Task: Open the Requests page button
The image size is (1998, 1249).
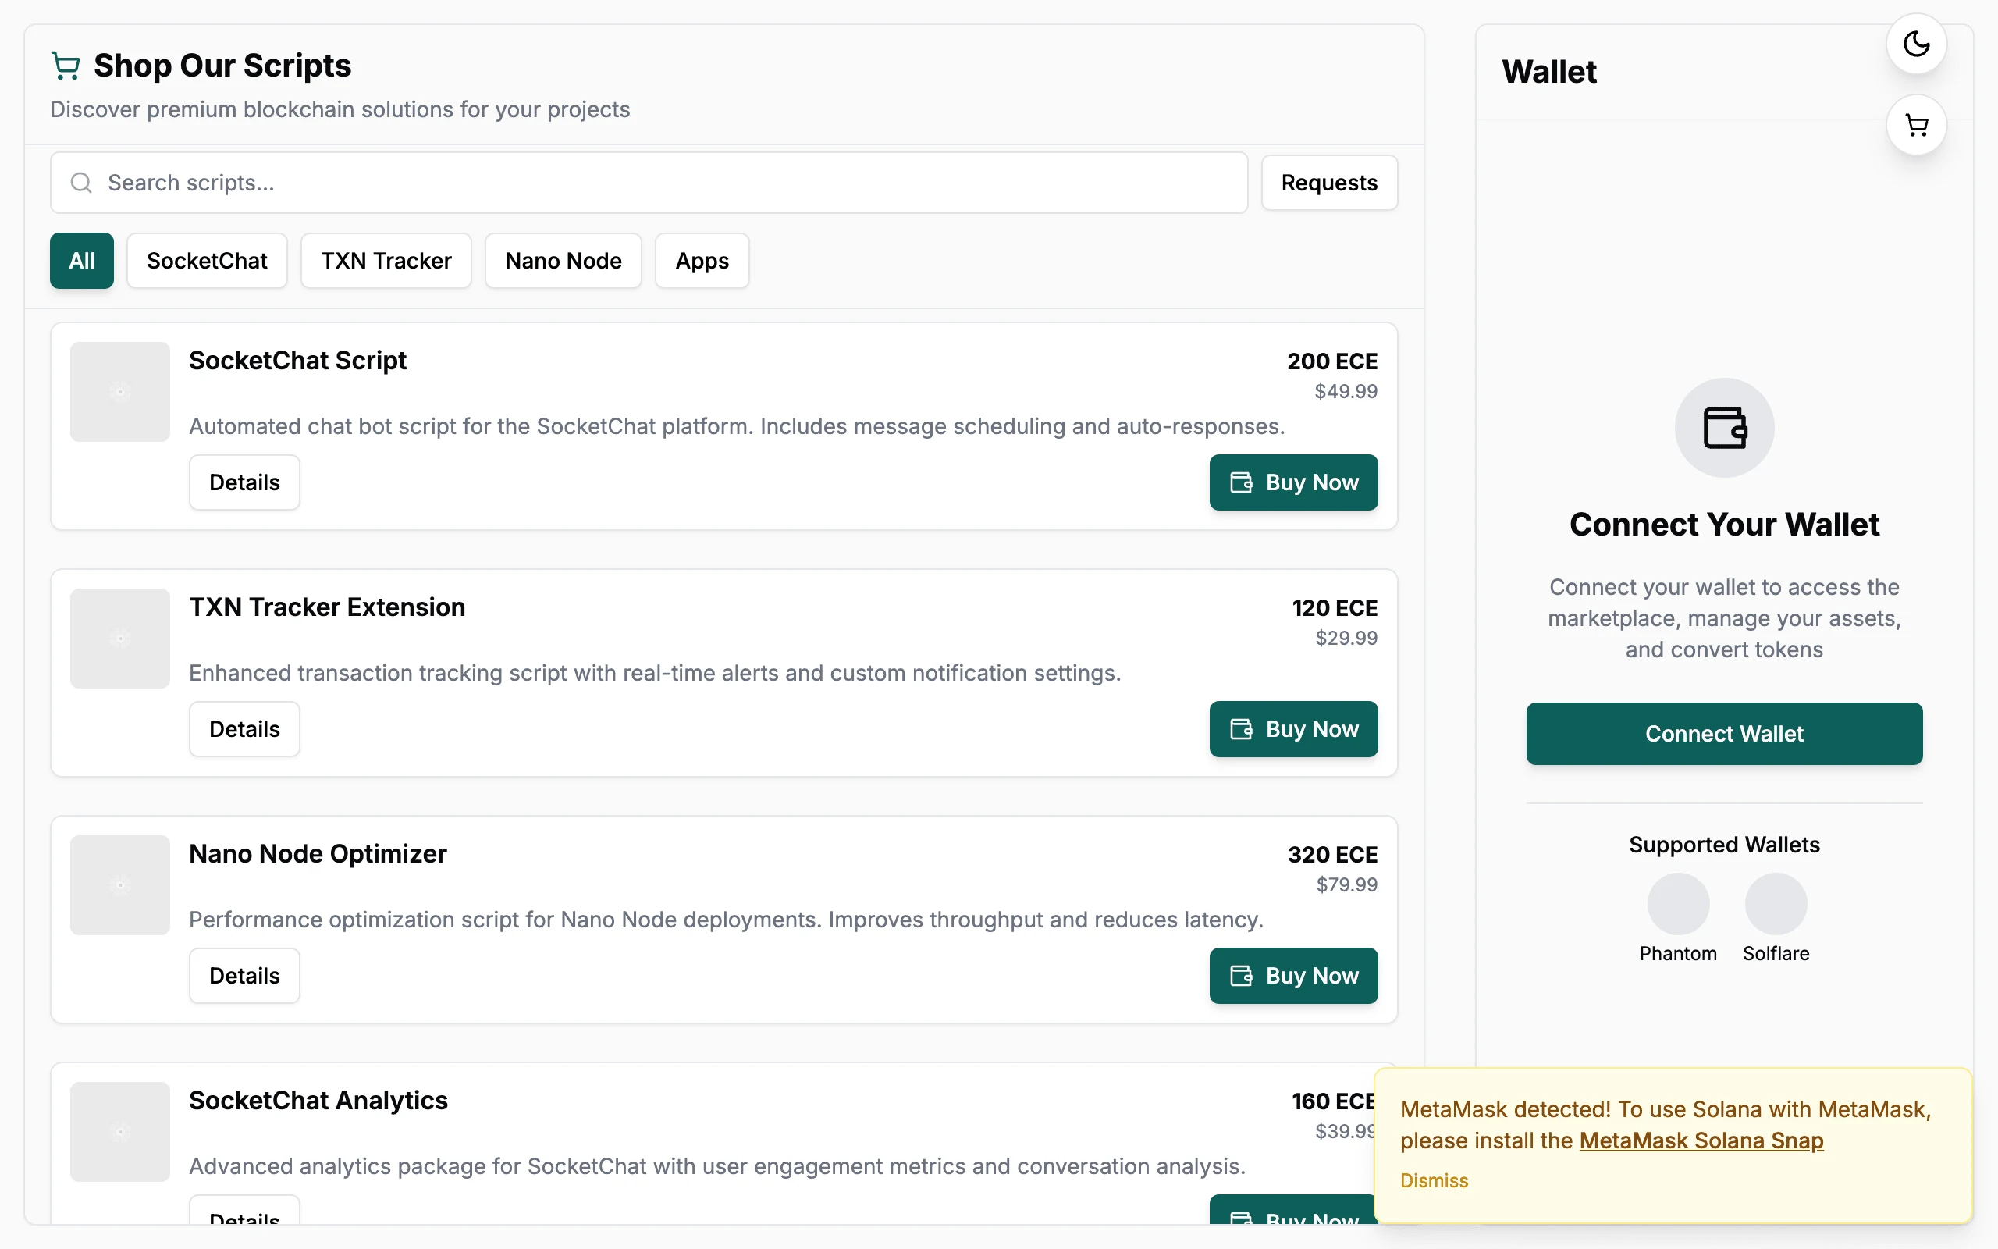Action: click(1329, 183)
